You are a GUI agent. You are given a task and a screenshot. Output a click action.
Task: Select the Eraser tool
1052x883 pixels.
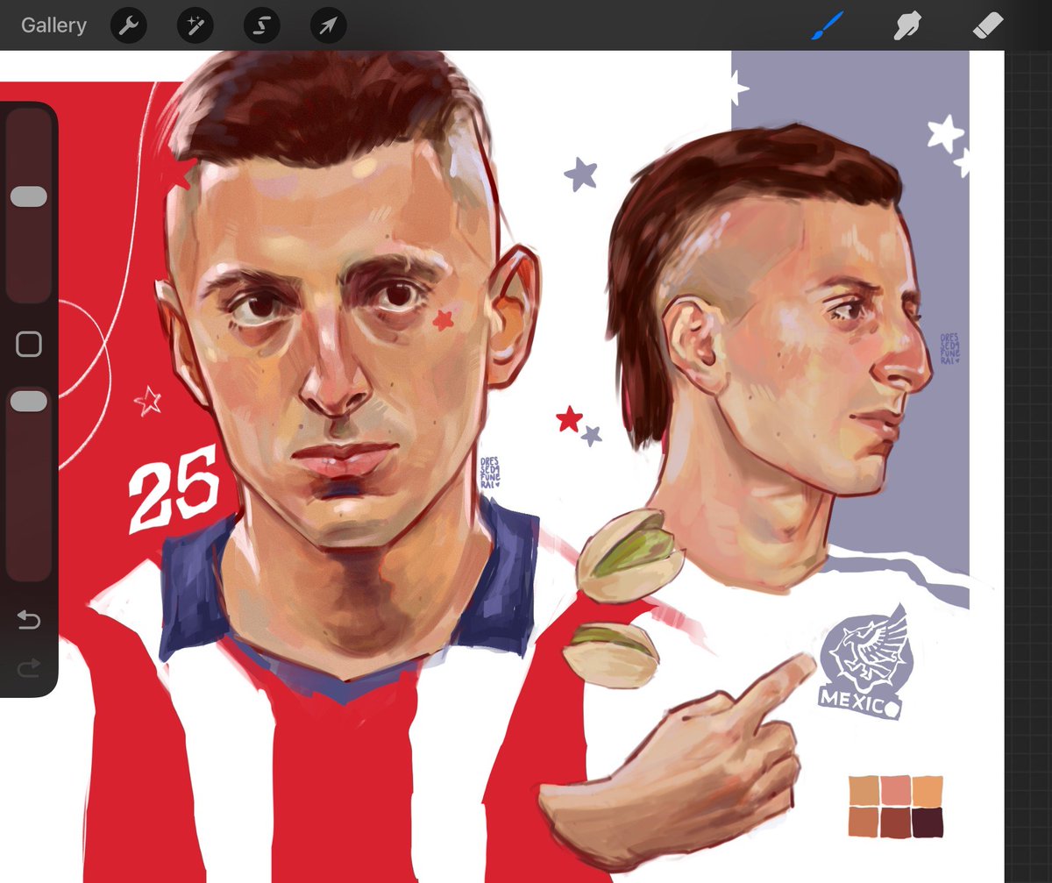pos(988,25)
